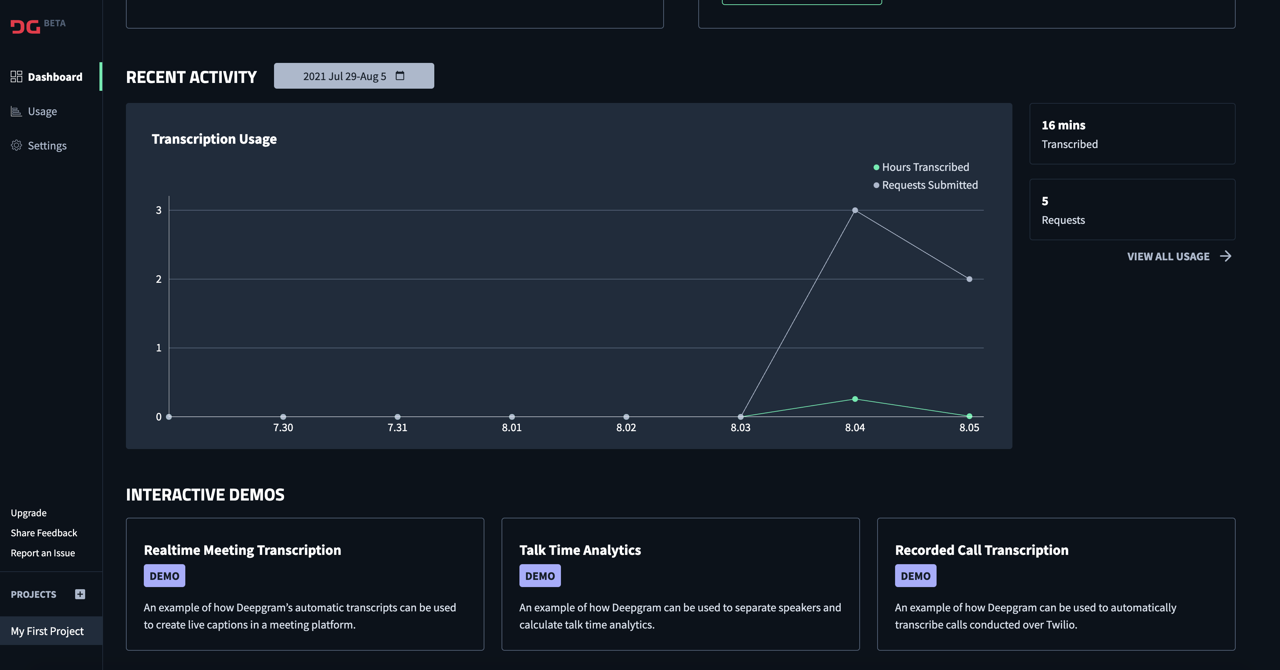This screenshot has height=670, width=1280.
Task: Click the DEMO badge under Talk Time Analytics
Action: coord(539,576)
